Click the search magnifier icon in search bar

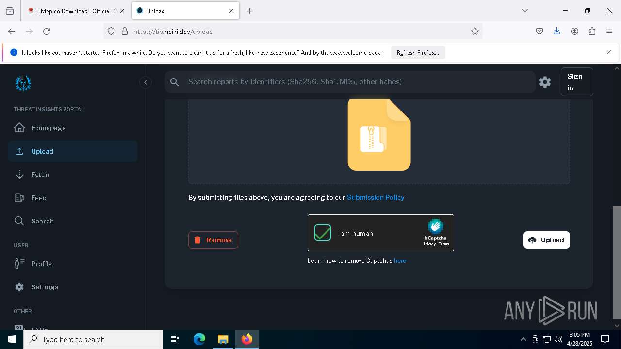[175, 82]
